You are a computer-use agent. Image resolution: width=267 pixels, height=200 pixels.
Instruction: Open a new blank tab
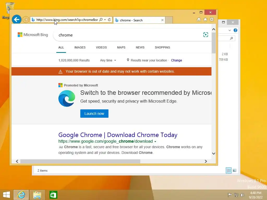point(169,20)
